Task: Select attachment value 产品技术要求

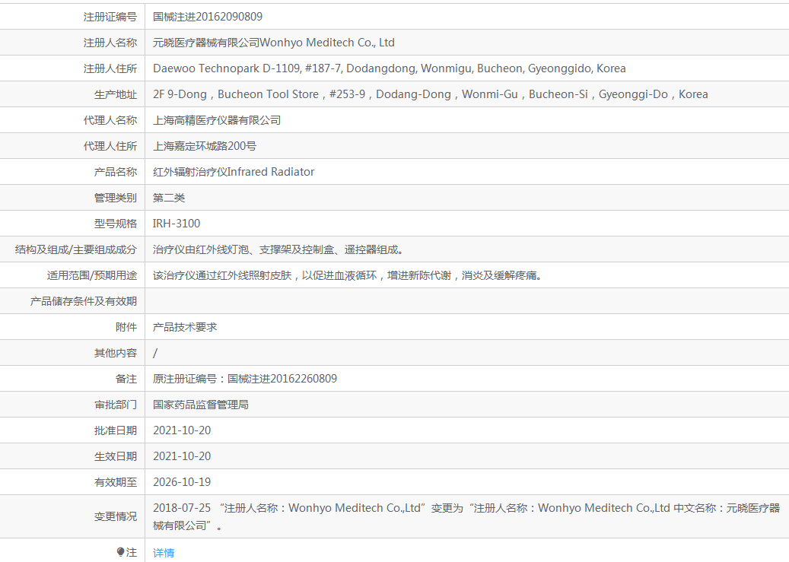Action: [x=185, y=327]
